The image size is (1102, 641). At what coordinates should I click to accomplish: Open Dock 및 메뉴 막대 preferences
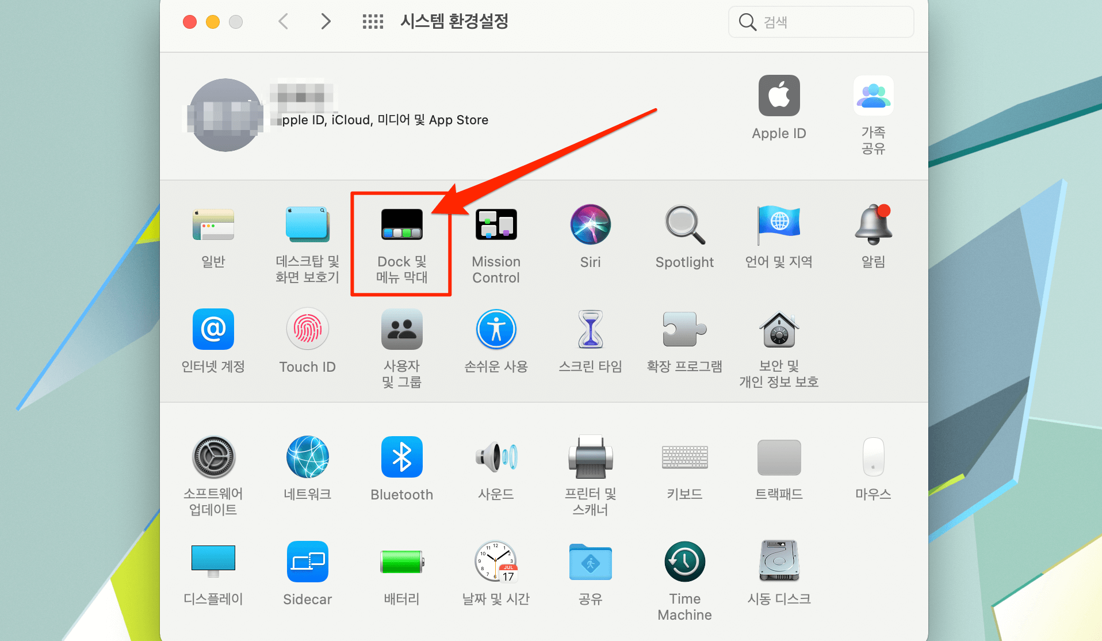click(402, 225)
